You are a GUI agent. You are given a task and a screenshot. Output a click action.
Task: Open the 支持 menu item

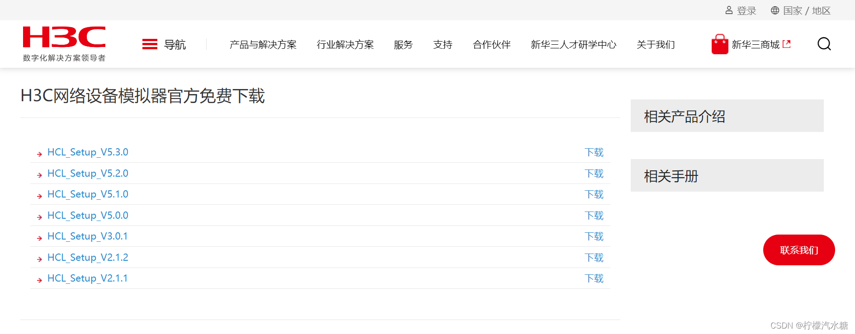[443, 44]
